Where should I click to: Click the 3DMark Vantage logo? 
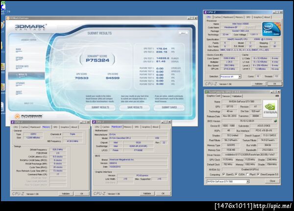pos(31,27)
